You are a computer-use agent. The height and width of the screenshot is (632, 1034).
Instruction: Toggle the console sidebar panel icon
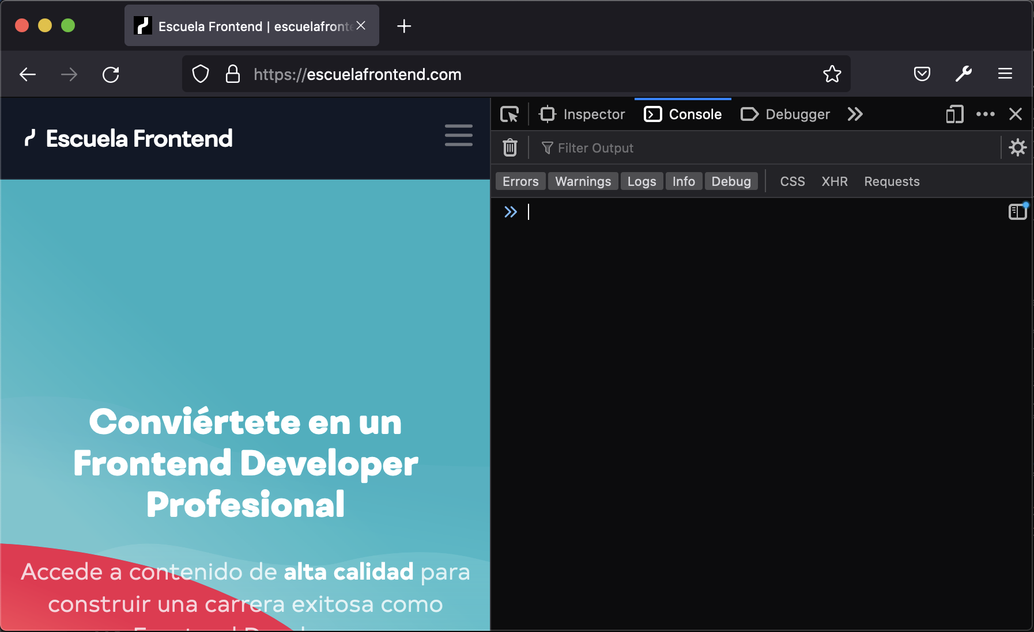[1017, 212]
